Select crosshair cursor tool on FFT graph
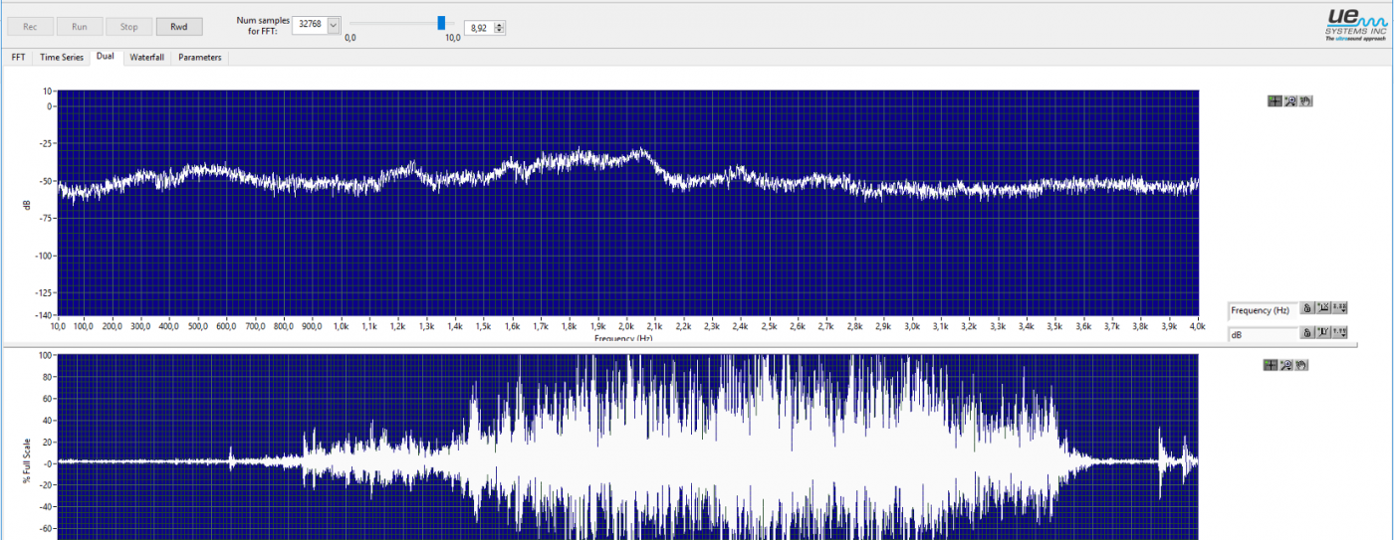This screenshot has height=540, width=1394. [x=1275, y=100]
